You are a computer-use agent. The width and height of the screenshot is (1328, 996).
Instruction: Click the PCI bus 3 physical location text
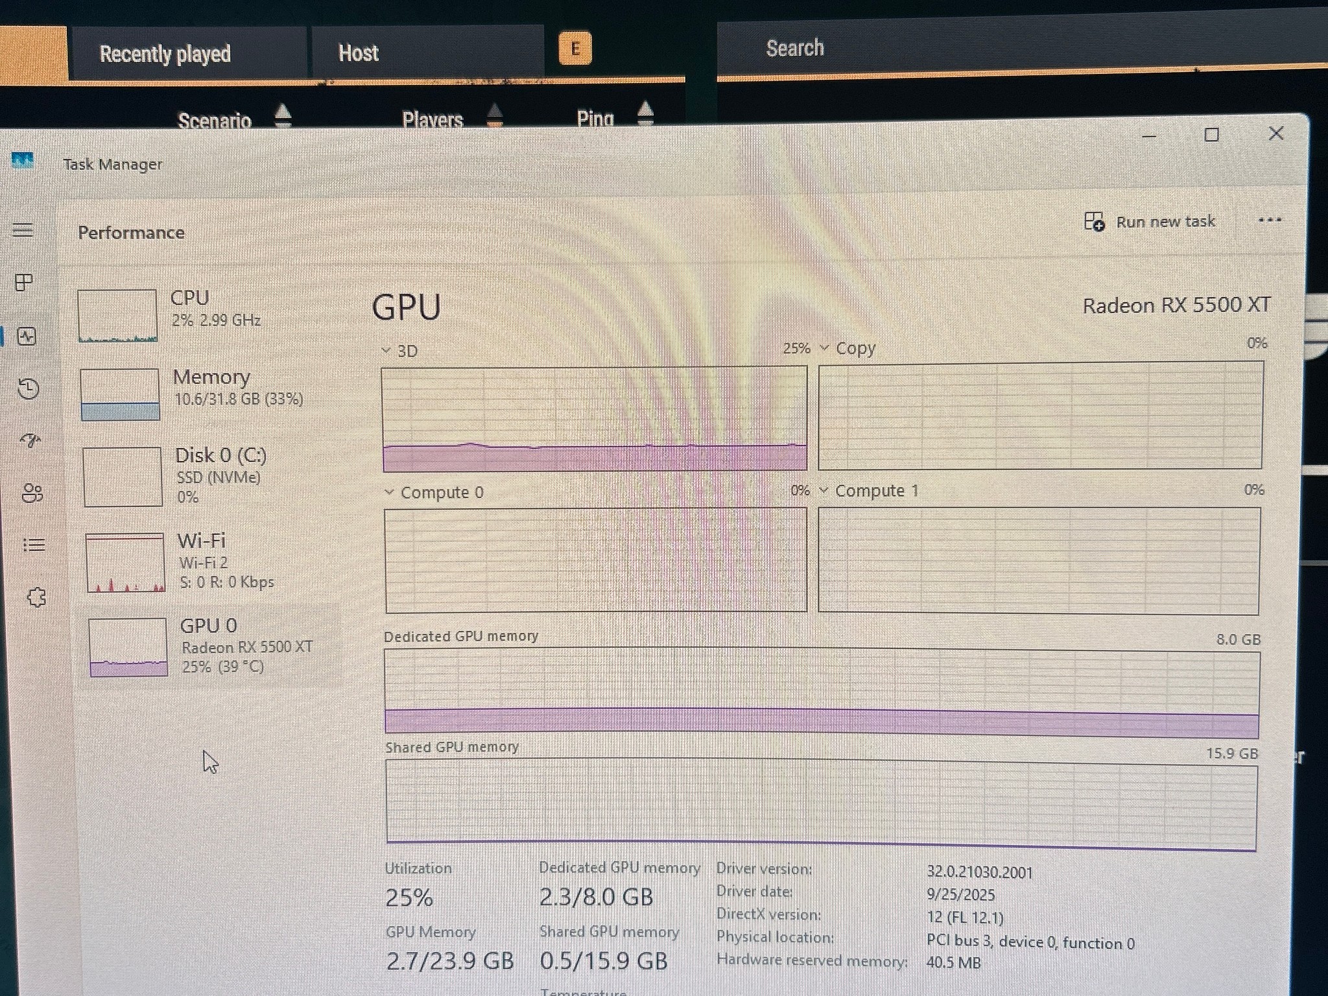[x=1030, y=942]
